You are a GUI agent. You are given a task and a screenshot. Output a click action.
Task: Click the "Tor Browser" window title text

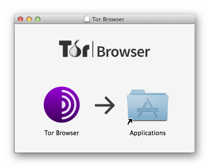point(108,19)
